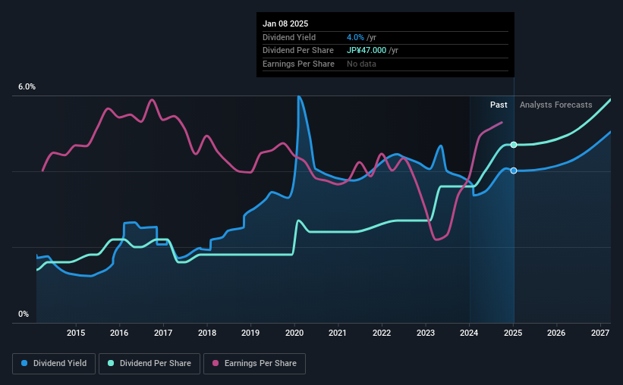Click the 2020 x-axis year label
623x385 pixels.
pyautogui.click(x=294, y=333)
